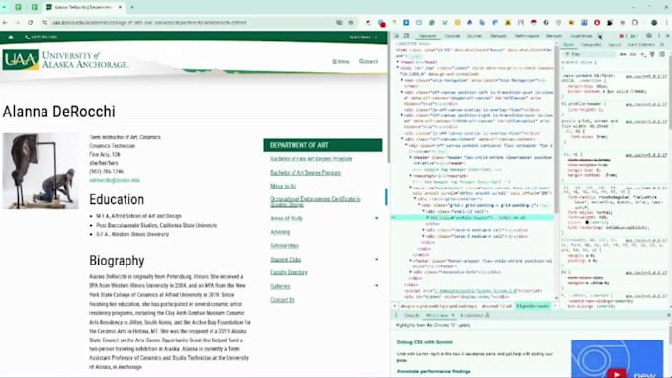This screenshot has width=672, height=378.
Task: Click the Chrome profile avatar icon
Action: coord(654,22)
